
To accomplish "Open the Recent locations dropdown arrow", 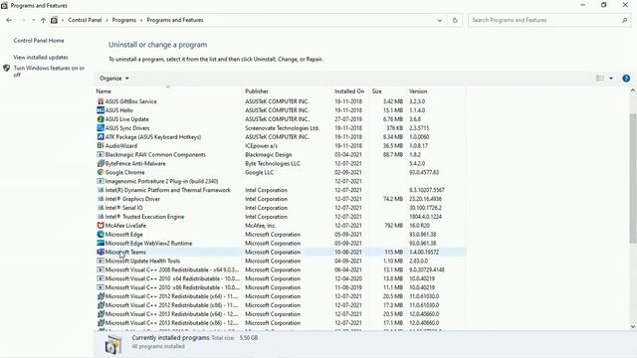I will 33,20.
